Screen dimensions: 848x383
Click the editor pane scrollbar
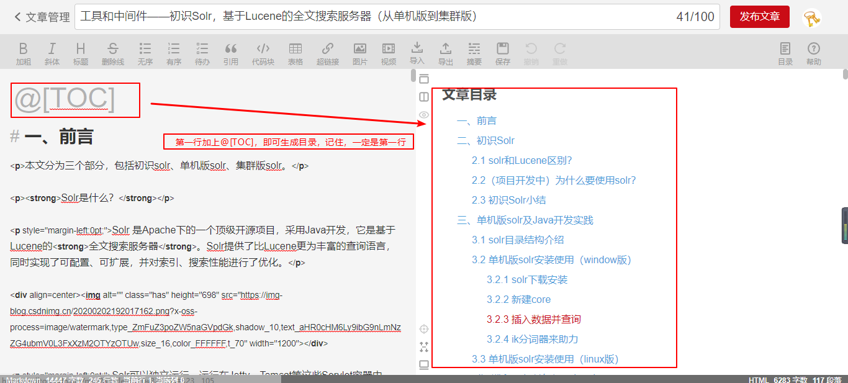tap(413, 76)
